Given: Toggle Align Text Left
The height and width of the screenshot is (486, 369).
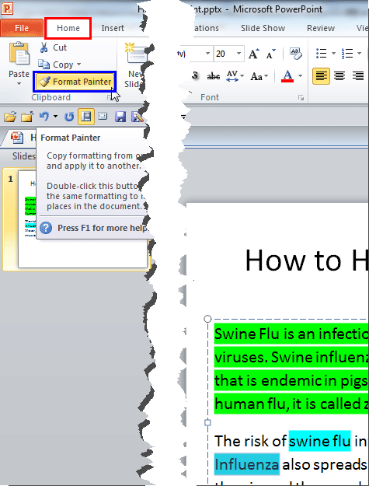Looking at the screenshot, I should pos(321,76).
